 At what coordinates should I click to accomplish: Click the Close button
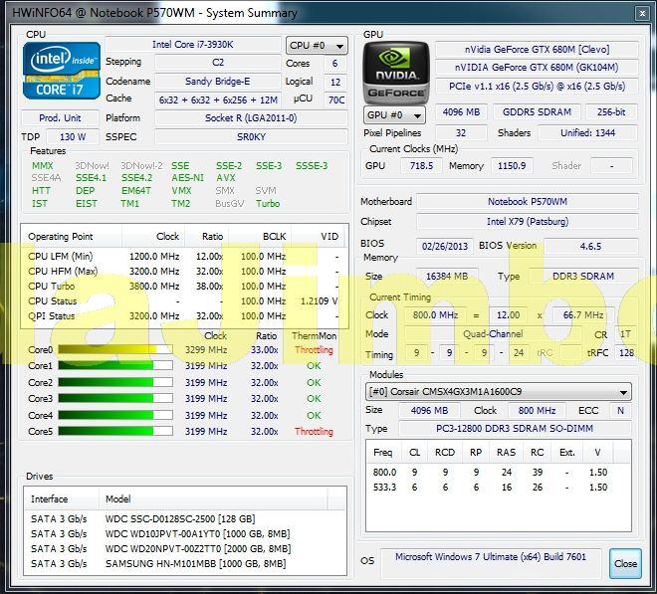click(625, 563)
